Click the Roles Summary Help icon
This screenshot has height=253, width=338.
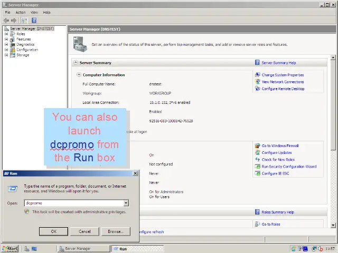pos(257,212)
